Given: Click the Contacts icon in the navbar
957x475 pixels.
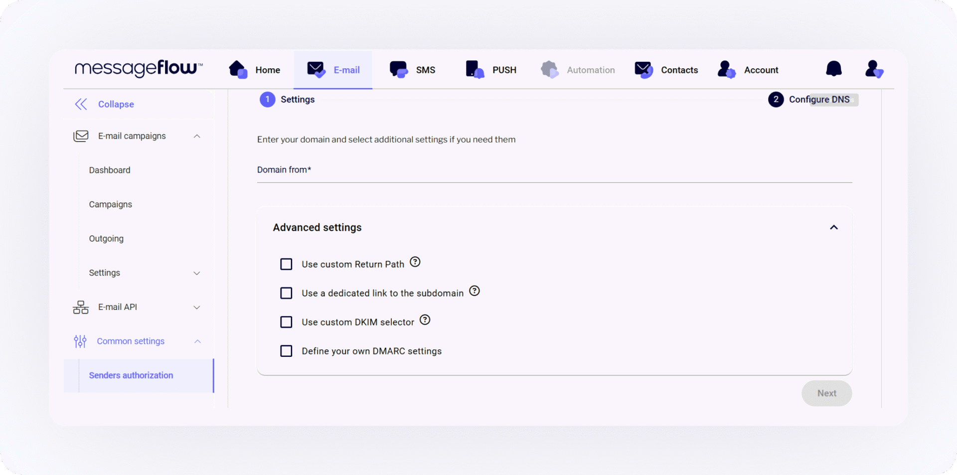Looking at the screenshot, I should (643, 70).
